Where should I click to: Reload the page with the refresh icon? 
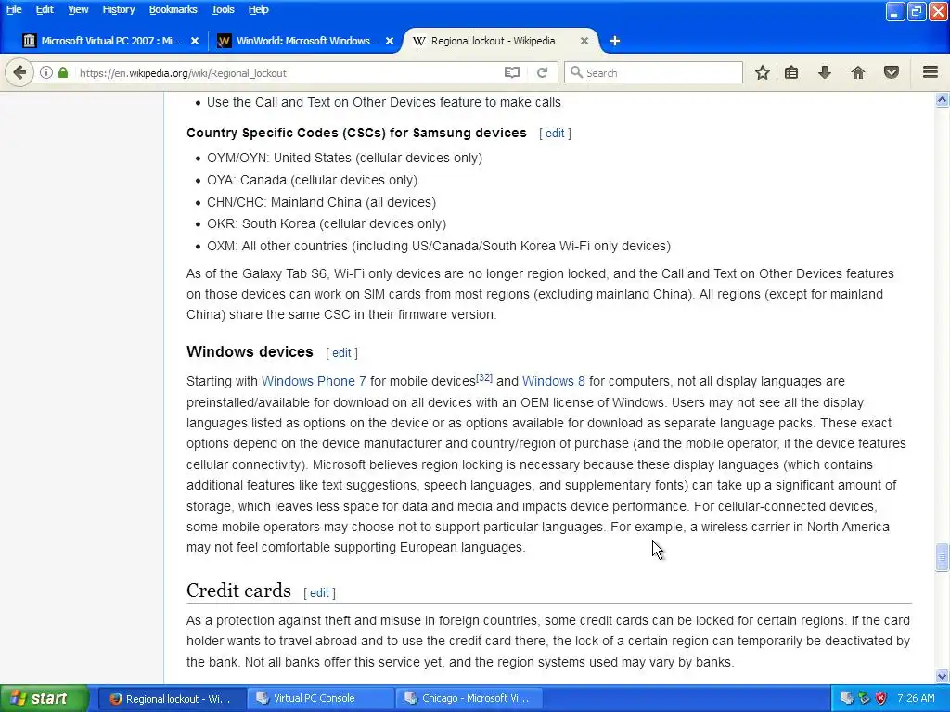[542, 72]
